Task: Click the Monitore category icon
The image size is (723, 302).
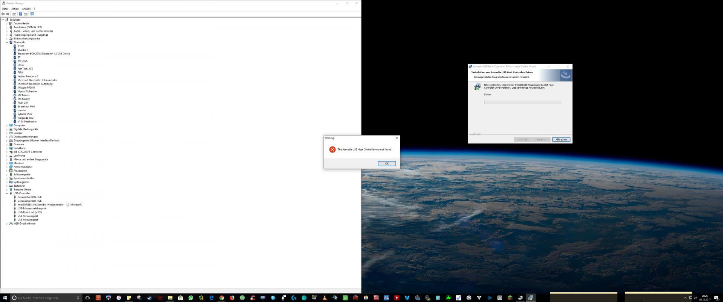Action: (11, 163)
